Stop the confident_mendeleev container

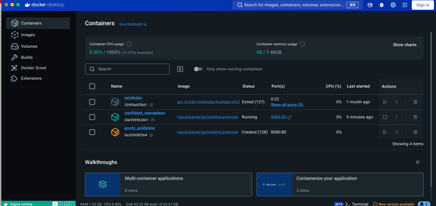tap(385, 117)
